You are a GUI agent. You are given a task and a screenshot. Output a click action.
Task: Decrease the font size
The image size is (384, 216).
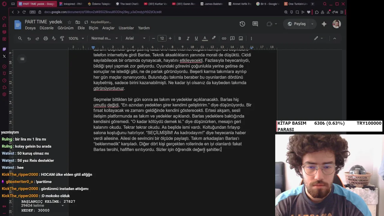154,38
